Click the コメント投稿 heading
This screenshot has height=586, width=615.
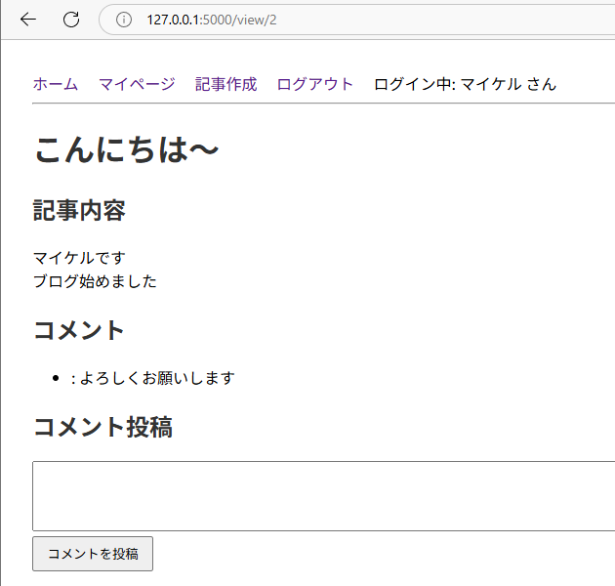[102, 427]
